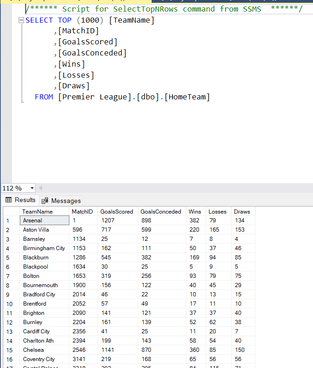Click the TOP keyword in the query

65,20
